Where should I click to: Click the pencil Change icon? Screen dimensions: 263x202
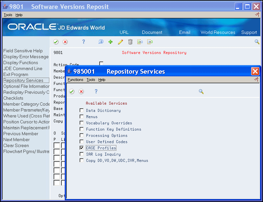(120, 42)
